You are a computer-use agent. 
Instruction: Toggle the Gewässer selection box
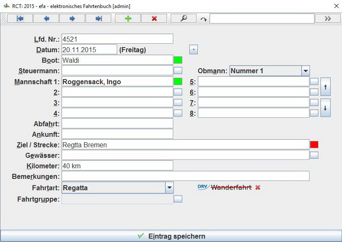314,155
